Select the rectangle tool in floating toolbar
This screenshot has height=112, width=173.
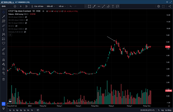tap(89, 6)
